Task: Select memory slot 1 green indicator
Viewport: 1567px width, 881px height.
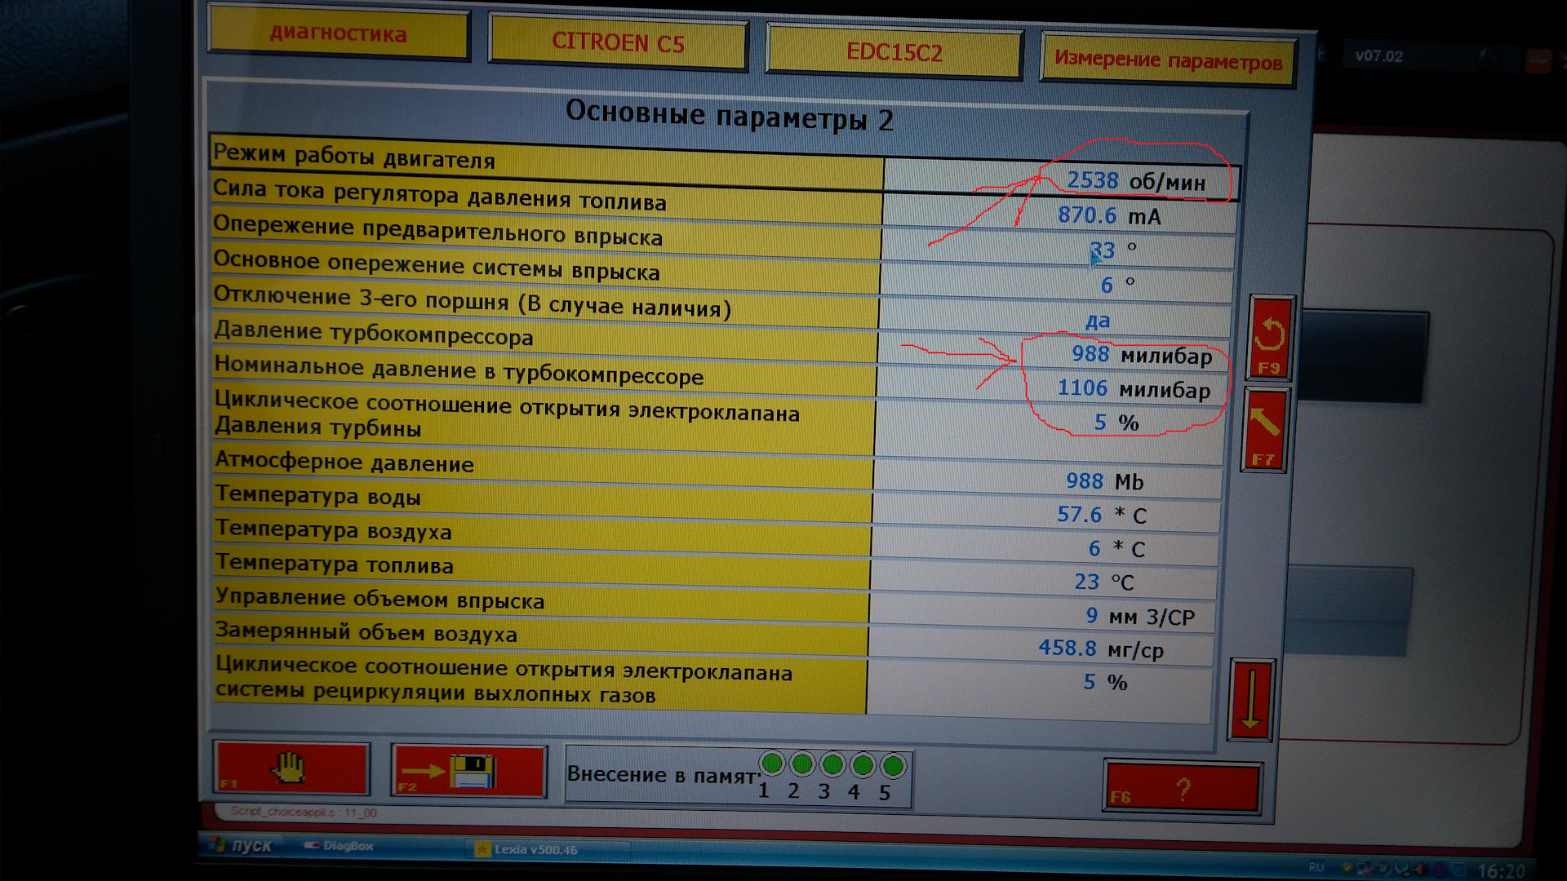Action: (771, 764)
